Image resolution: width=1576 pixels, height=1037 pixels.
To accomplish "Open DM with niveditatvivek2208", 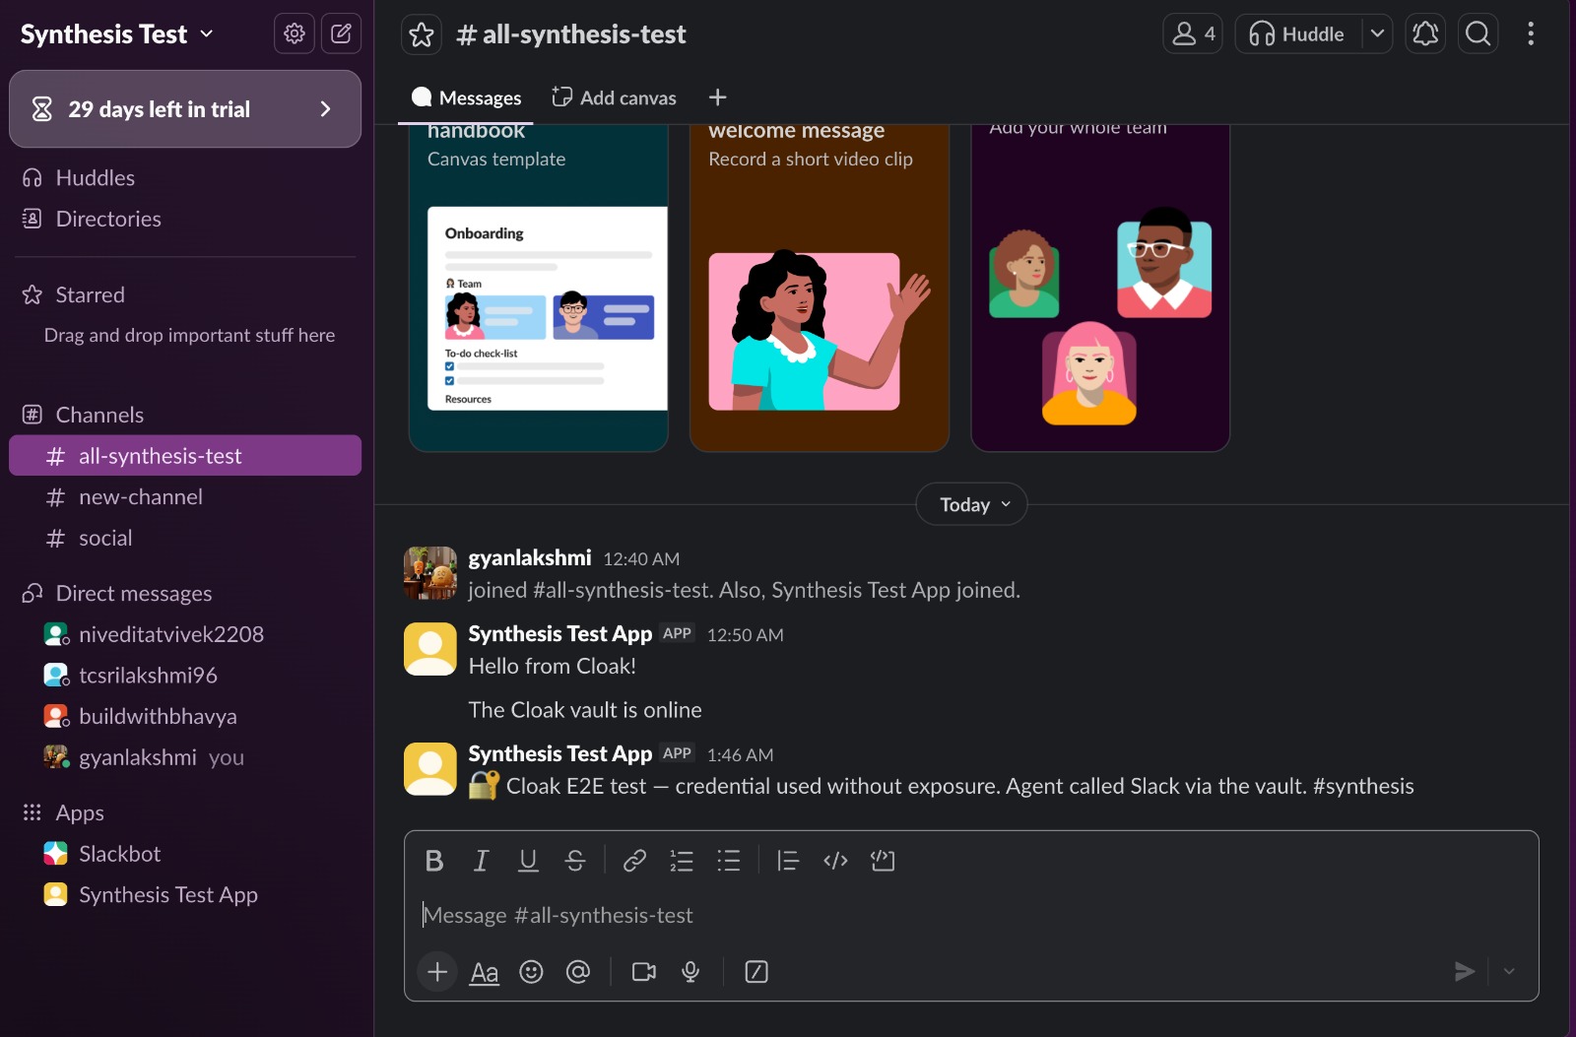I will click(x=185, y=634).
